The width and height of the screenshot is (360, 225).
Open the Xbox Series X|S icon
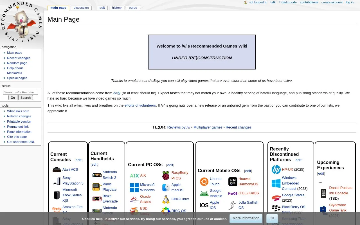(x=57, y=195)
